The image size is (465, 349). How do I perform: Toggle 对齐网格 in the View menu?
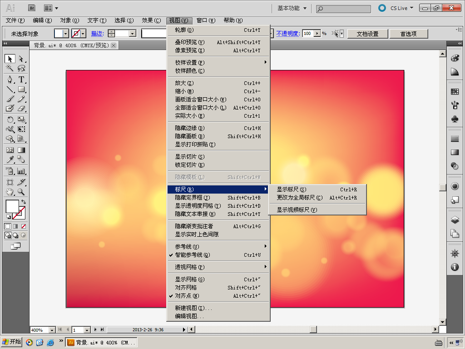[218, 288]
